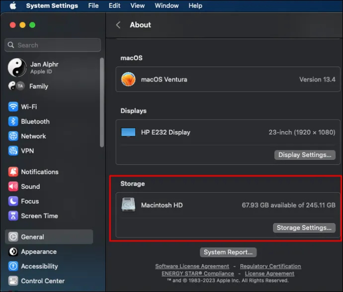This screenshot has height=292, width=343.
Task: Open the View menu
Action: (x=137, y=5)
